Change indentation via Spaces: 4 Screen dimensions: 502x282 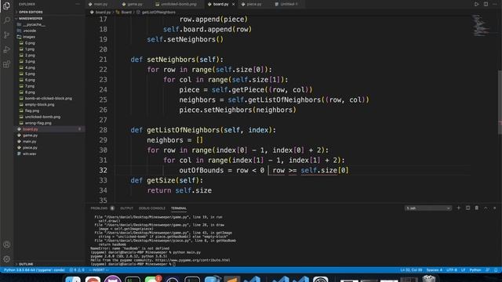[x=435, y=270]
